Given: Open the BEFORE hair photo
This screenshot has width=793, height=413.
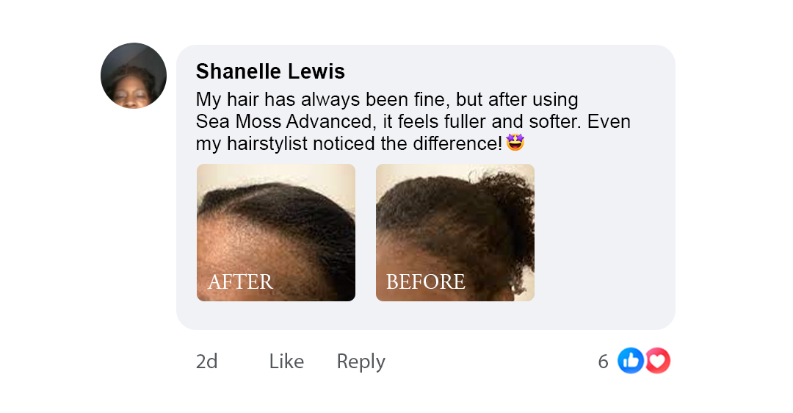Looking at the screenshot, I should (455, 232).
